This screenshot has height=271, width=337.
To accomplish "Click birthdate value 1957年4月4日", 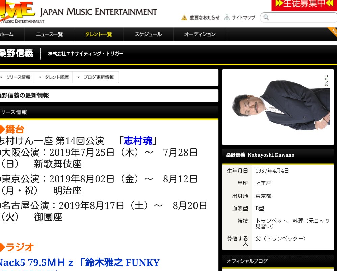I will tap(272, 171).
